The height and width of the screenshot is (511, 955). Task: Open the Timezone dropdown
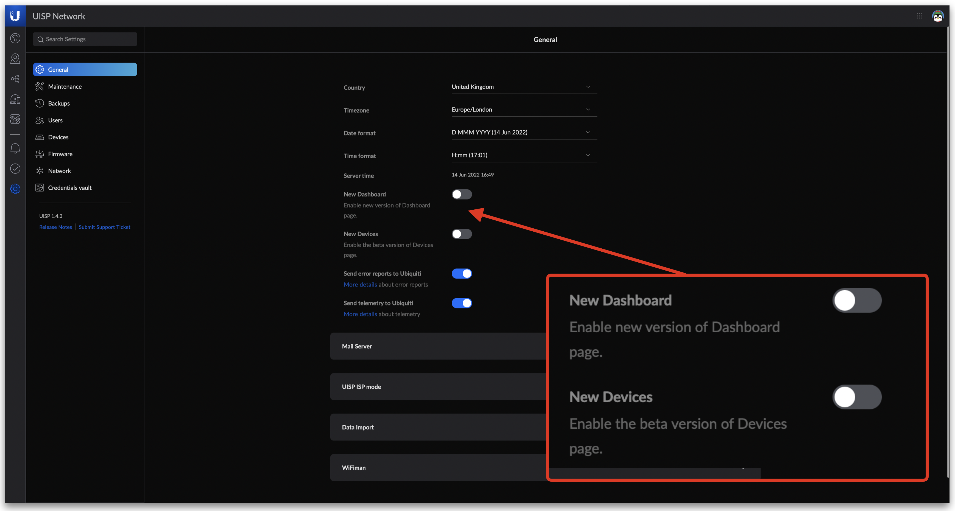coord(523,109)
